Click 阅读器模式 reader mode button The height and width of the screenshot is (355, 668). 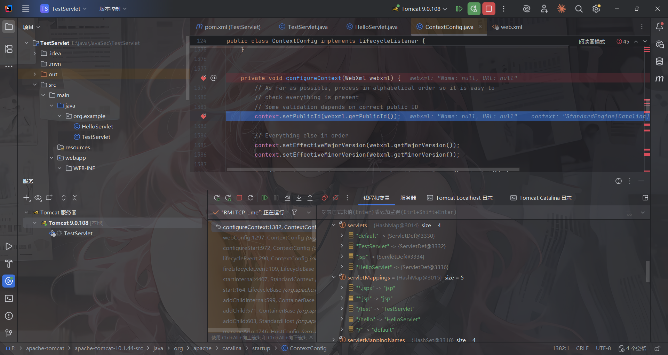pyautogui.click(x=592, y=41)
